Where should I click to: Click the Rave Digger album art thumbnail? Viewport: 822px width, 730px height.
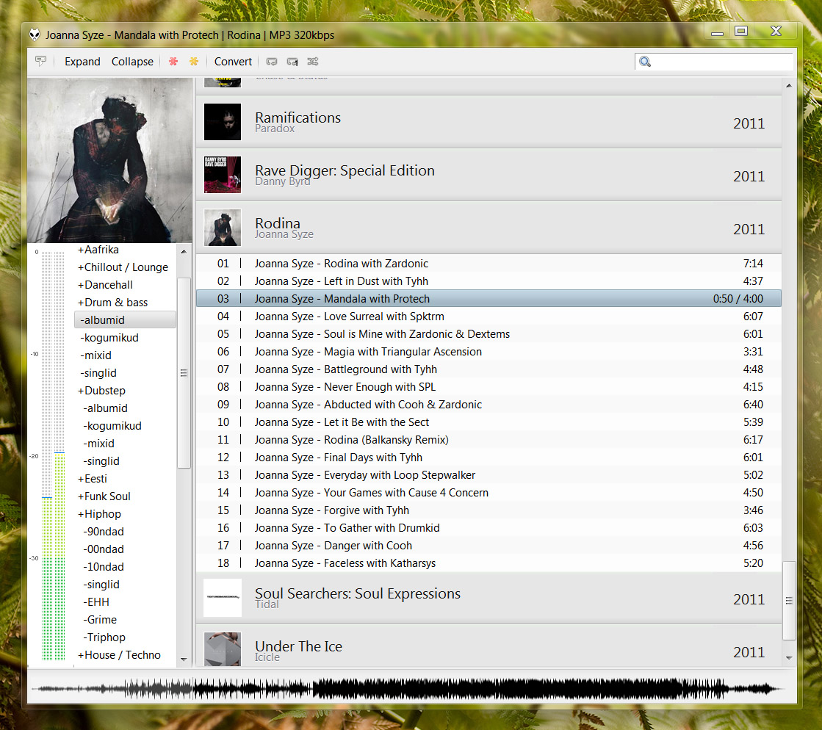222,175
